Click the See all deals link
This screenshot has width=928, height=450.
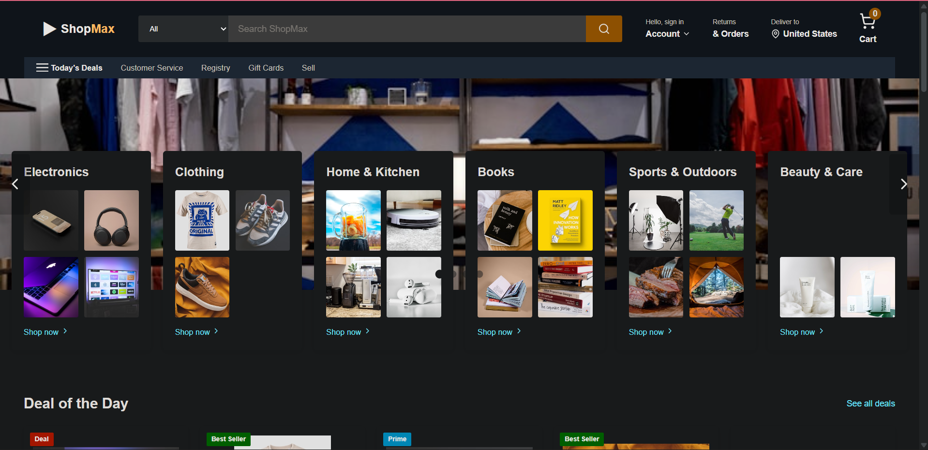point(870,403)
